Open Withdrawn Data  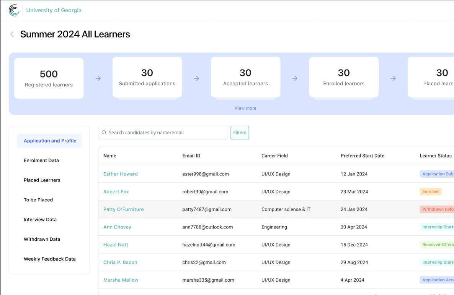click(x=42, y=239)
